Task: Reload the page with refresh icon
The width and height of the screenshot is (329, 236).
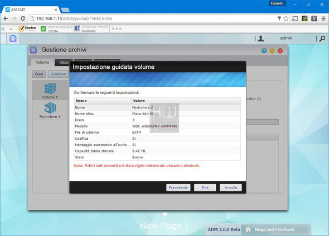Action: (23, 18)
